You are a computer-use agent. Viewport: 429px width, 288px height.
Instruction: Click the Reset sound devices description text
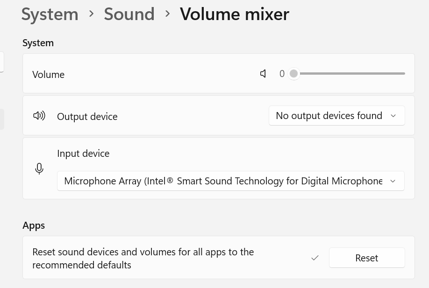[x=143, y=258]
